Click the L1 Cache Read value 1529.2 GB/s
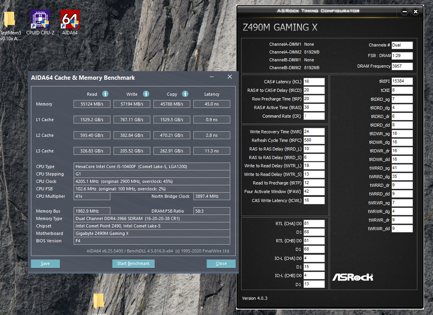The height and width of the screenshot is (315, 433). click(x=92, y=120)
